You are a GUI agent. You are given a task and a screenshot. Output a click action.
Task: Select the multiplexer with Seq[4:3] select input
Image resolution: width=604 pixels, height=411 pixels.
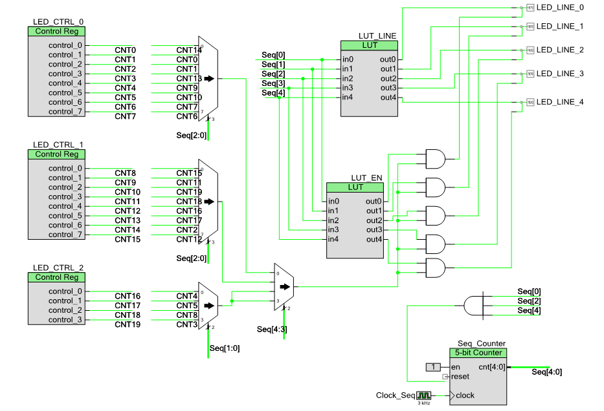pyautogui.click(x=284, y=287)
